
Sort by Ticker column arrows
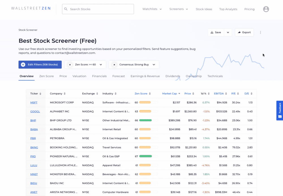pyautogui.click(x=40, y=93)
